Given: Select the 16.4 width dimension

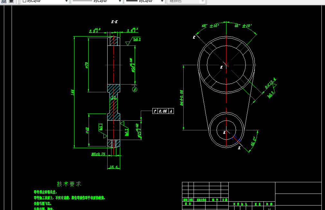Looking at the screenshot, I should tap(114, 167).
